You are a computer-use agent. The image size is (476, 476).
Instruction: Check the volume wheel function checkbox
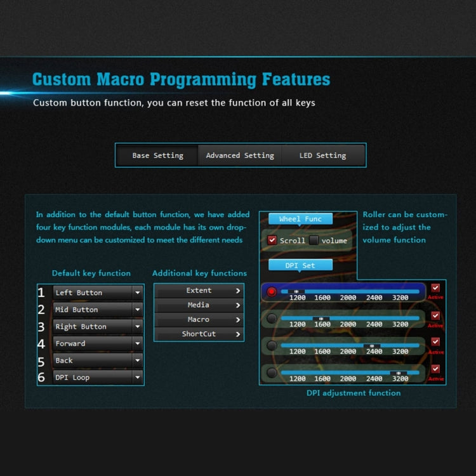pos(314,241)
